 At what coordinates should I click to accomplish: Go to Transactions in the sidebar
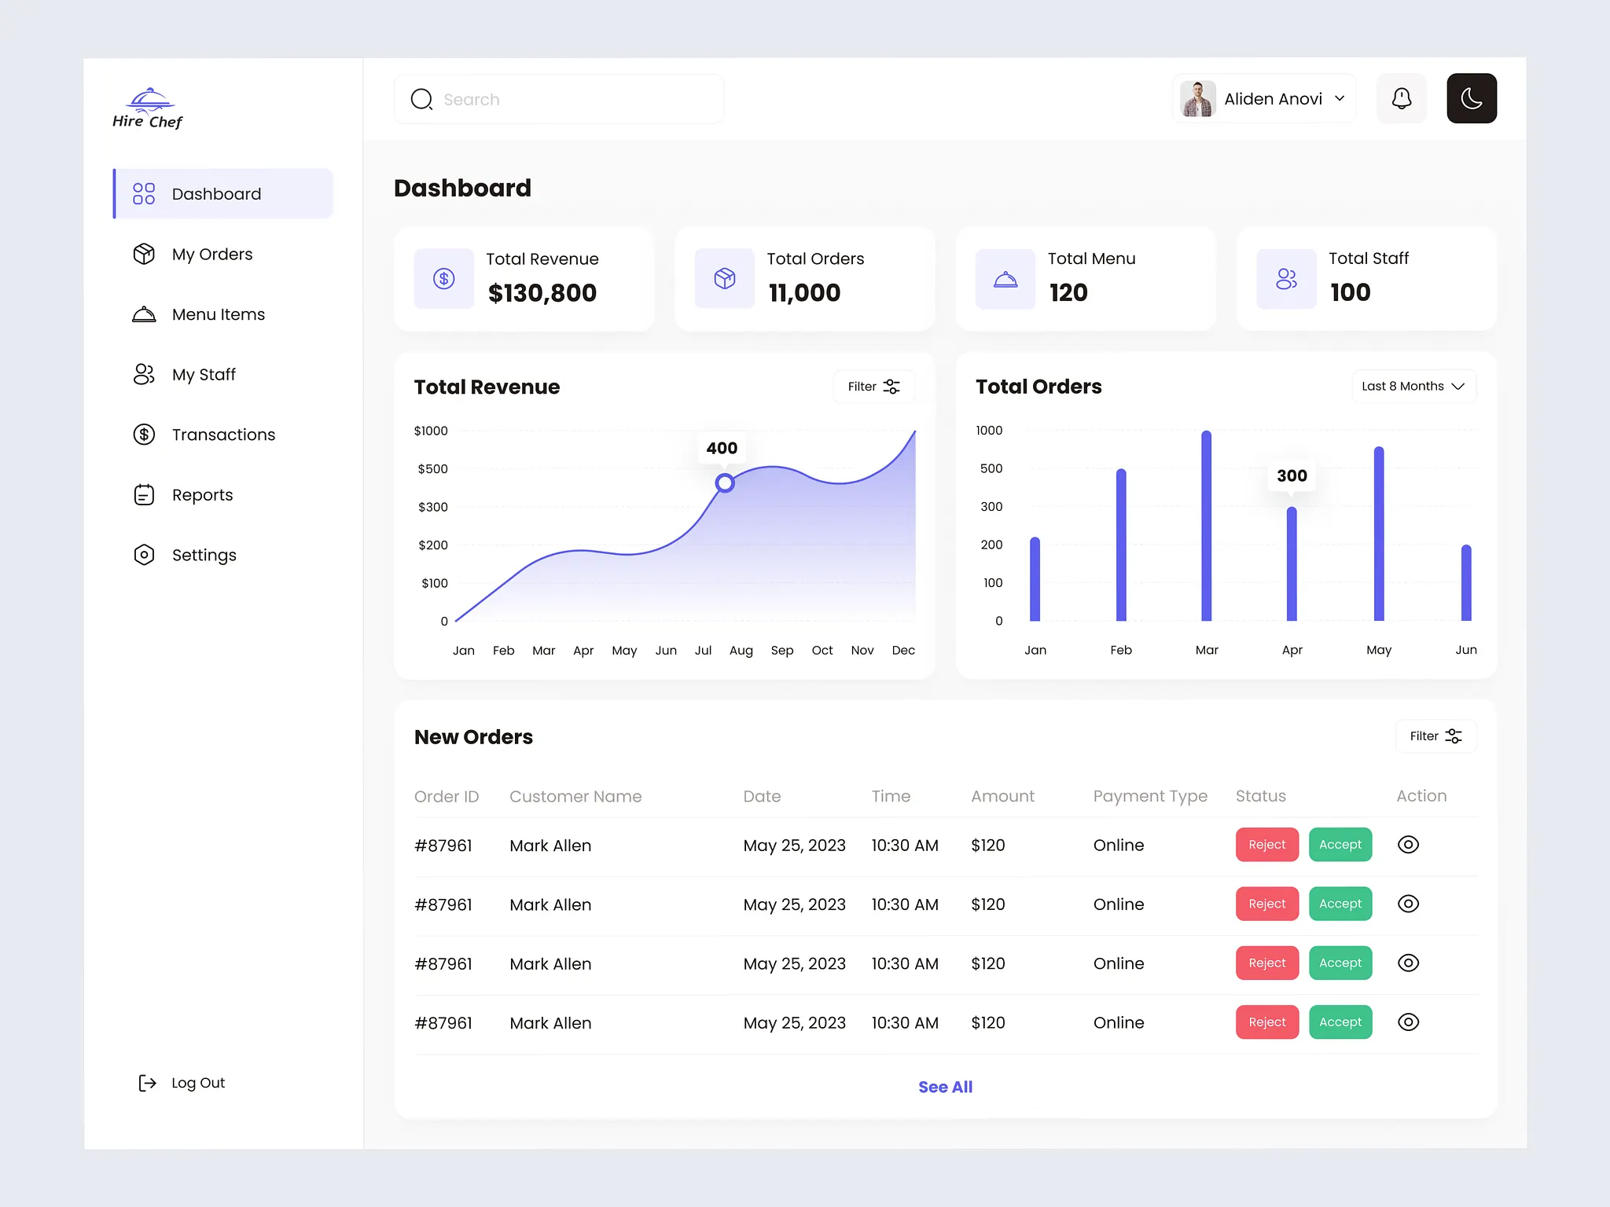tap(223, 435)
